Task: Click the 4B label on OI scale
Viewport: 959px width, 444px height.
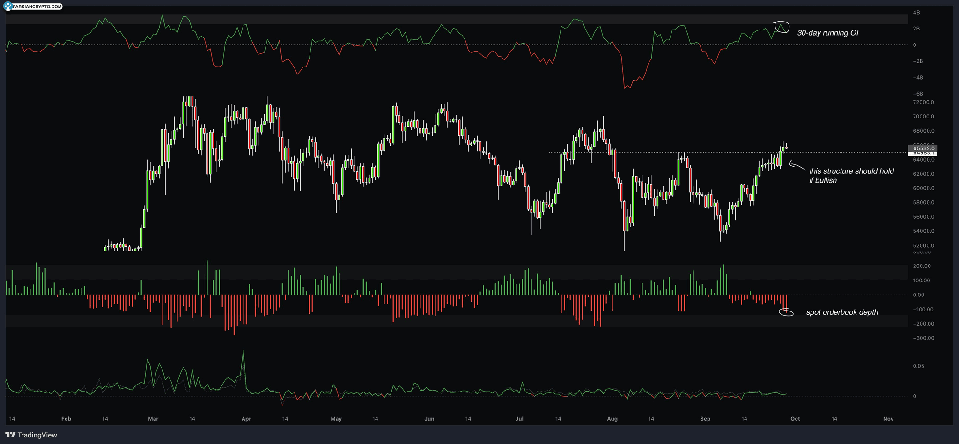Action: [916, 13]
